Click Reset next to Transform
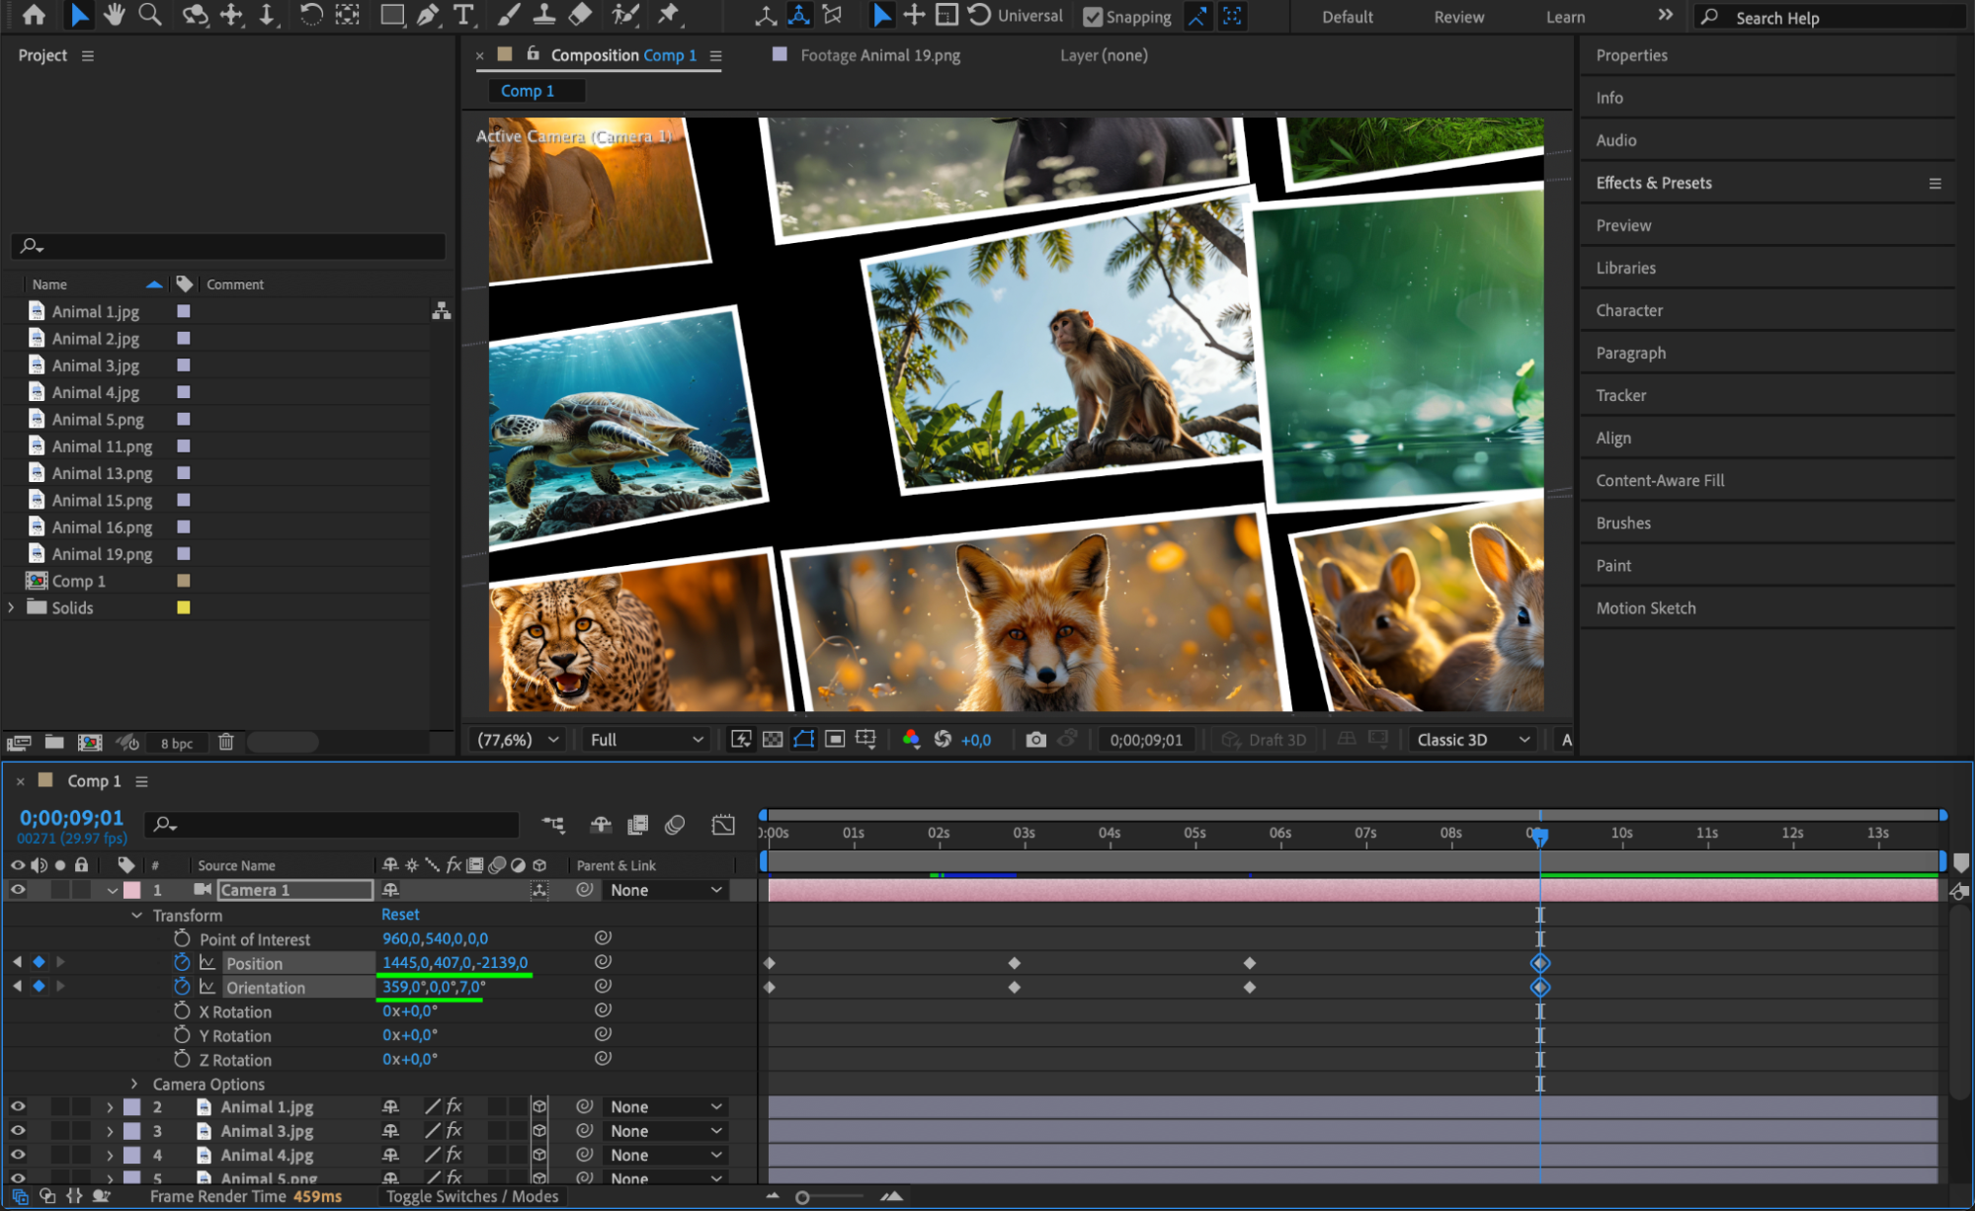The height and width of the screenshot is (1211, 1975). 400,915
